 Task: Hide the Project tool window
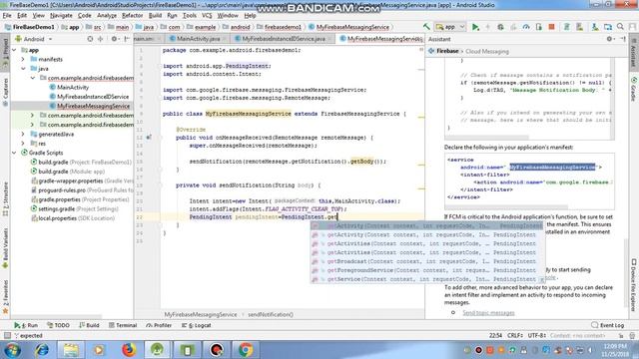(x=127, y=39)
